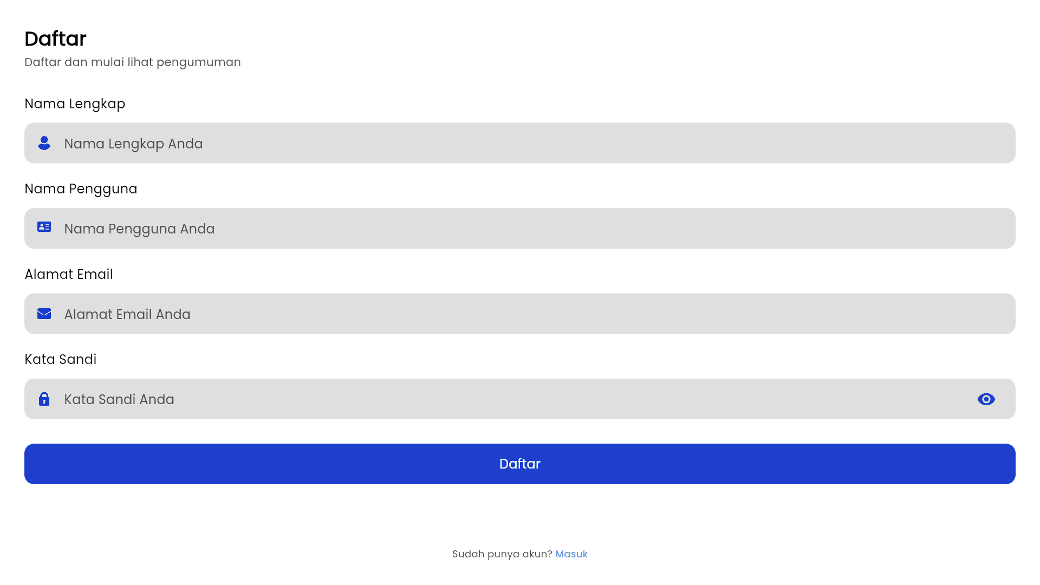Focus the Kata Sandi Anda password field
Image resolution: width=1040 pixels, height=585 pixels.
487,399
